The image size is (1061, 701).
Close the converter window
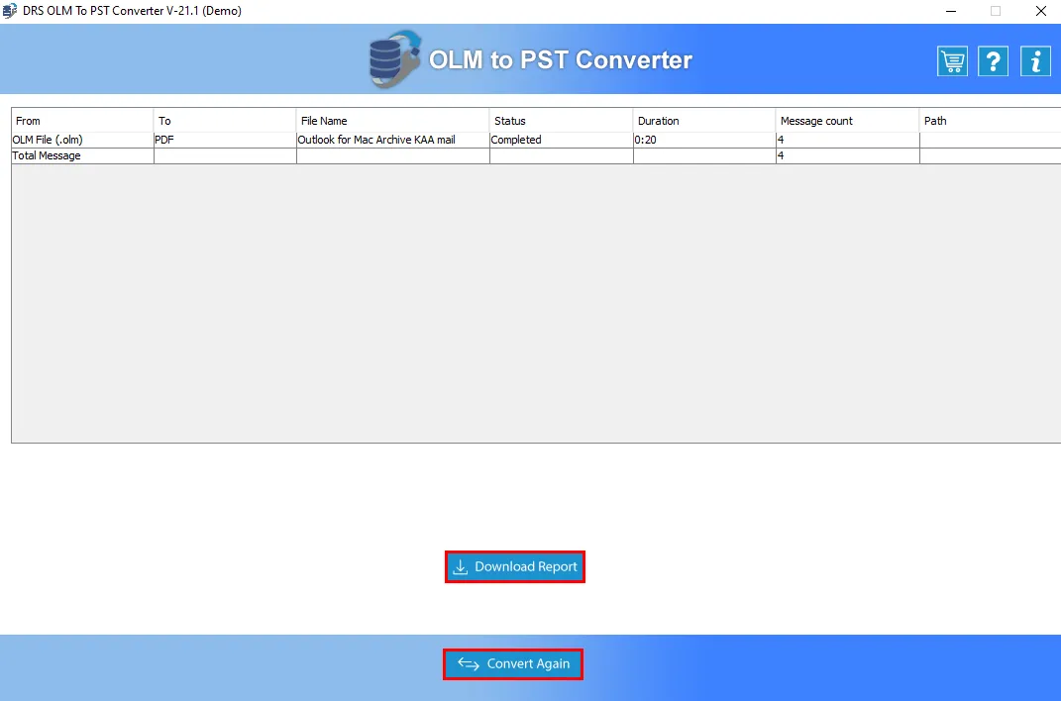point(1041,11)
